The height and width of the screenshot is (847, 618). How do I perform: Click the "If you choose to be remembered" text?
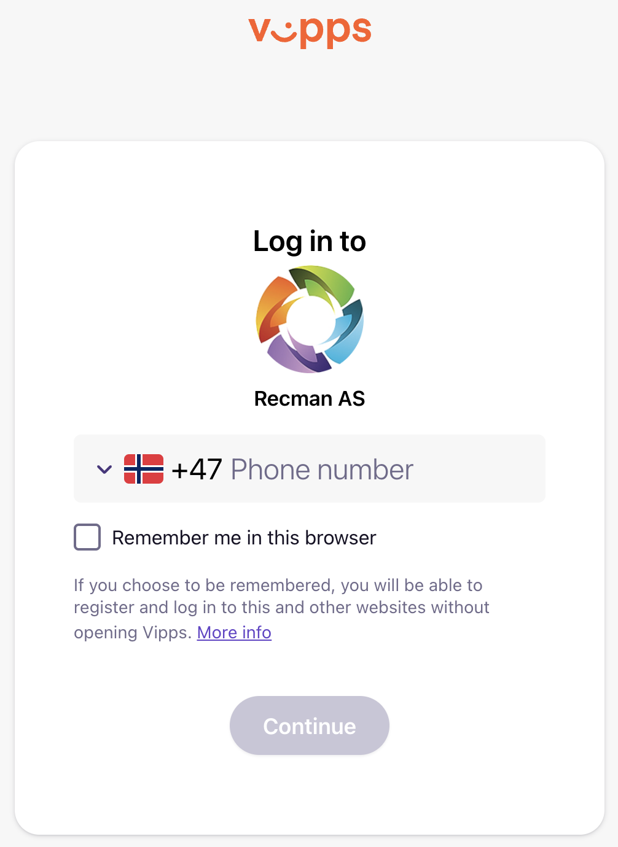tap(278, 586)
